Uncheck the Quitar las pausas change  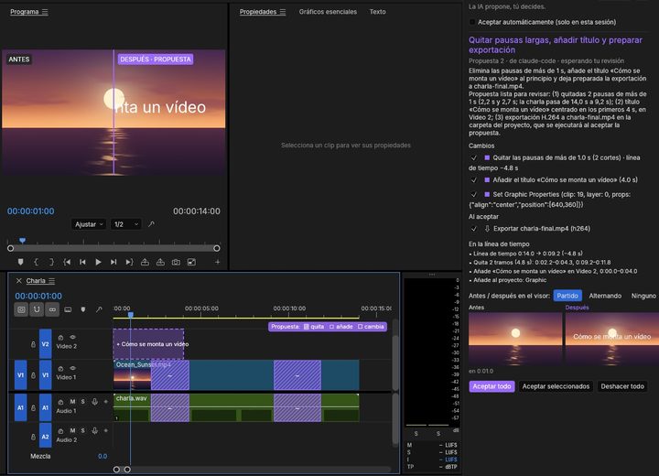point(474,157)
